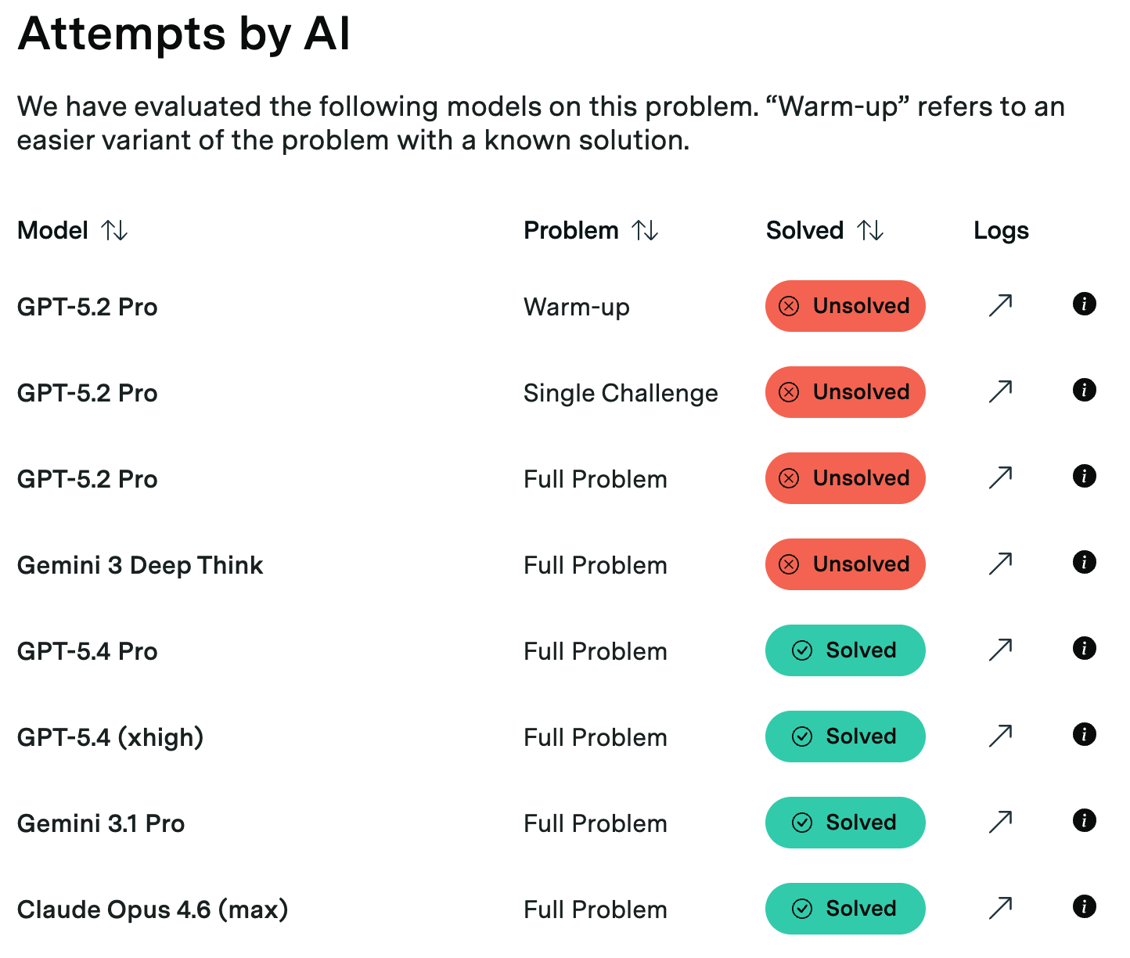The height and width of the screenshot is (958, 1130).
Task: Open logs arrow for GPT-5.2 Pro Full Problem
Action: (1000, 477)
